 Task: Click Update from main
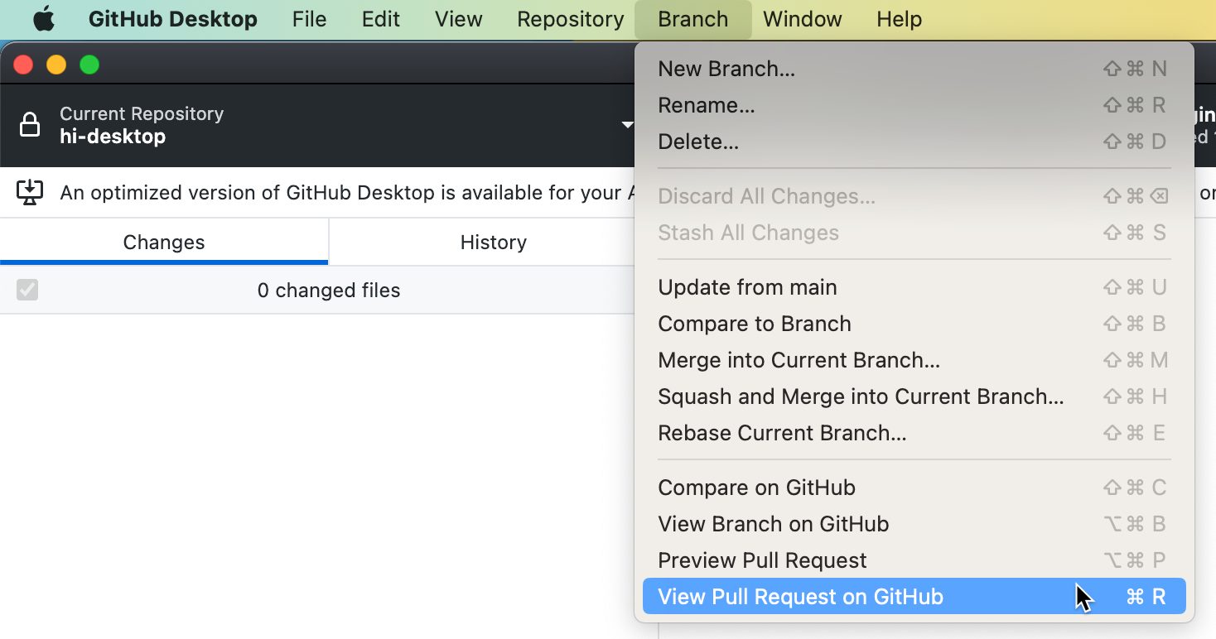coord(746,287)
